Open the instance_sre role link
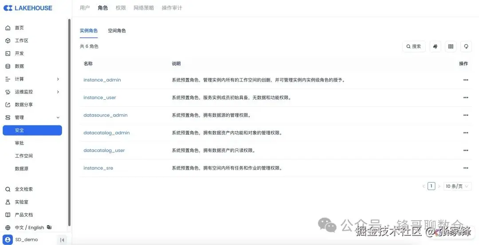This screenshot has width=479, height=245. [x=98, y=168]
